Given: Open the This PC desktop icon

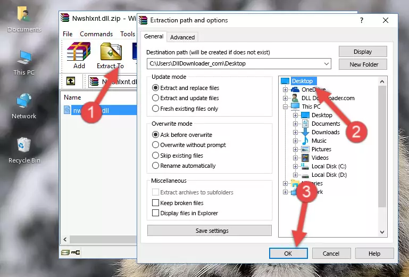Looking at the screenshot, I should (x=24, y=58).
